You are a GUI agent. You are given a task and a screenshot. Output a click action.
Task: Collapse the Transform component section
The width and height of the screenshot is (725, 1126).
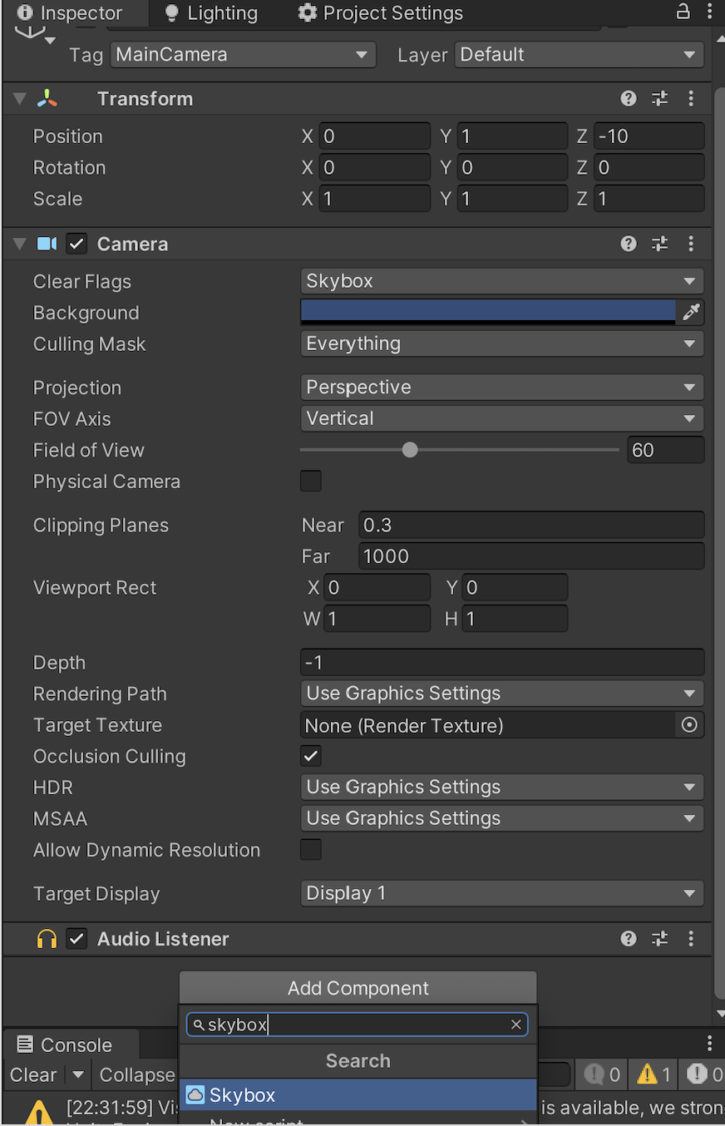tap(19, 99)
